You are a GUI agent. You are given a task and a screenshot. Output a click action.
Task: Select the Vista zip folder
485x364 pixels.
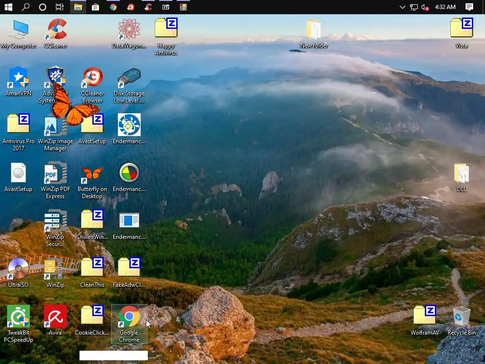461,34
